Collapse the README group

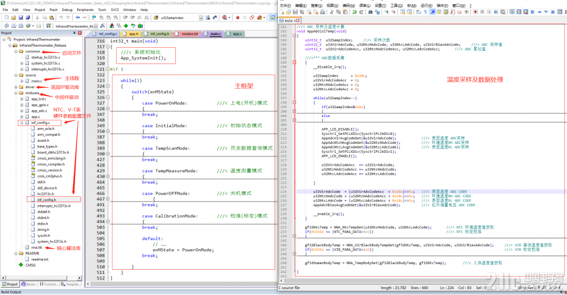click(x=16, y=254)
